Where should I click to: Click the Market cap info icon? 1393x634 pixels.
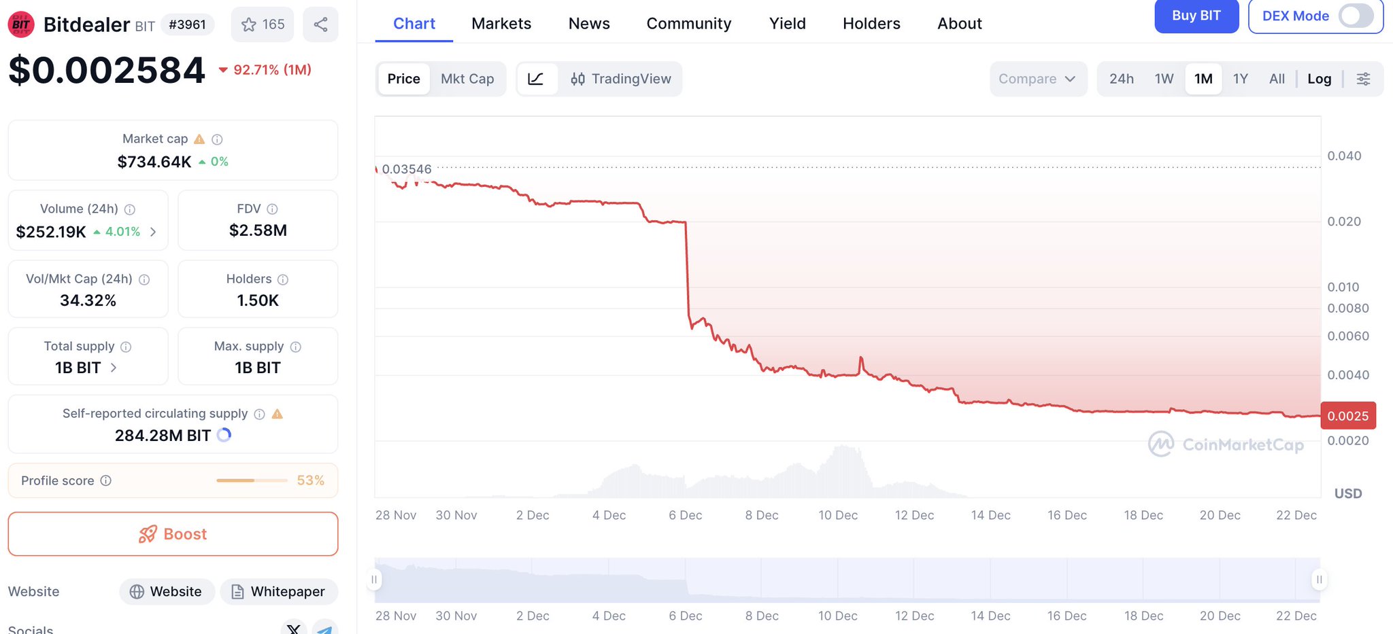pyautogui.click(x=217, y=139)
